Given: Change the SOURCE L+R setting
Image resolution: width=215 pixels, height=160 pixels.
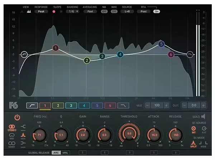Looking at the screenshot, I should (127, 11).
